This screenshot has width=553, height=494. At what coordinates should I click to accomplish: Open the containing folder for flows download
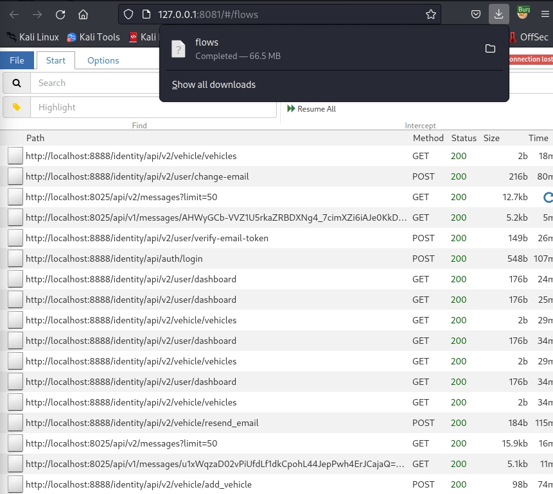(x=490, y=49)
